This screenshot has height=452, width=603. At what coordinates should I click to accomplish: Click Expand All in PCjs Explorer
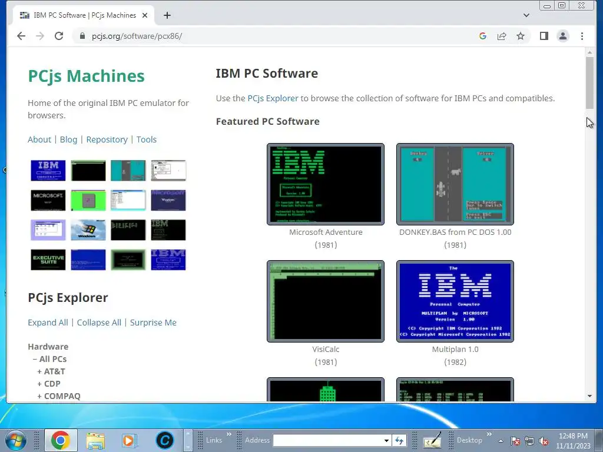pos(48,323)
